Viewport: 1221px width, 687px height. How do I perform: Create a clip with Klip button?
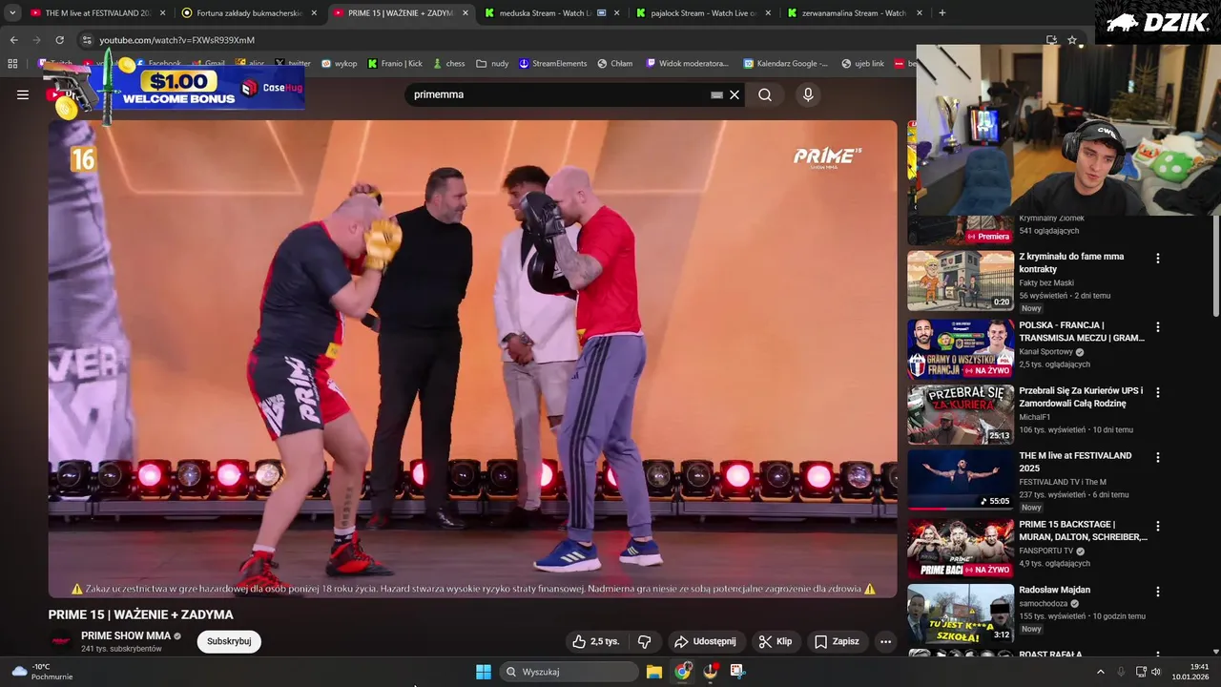point(776,641)
